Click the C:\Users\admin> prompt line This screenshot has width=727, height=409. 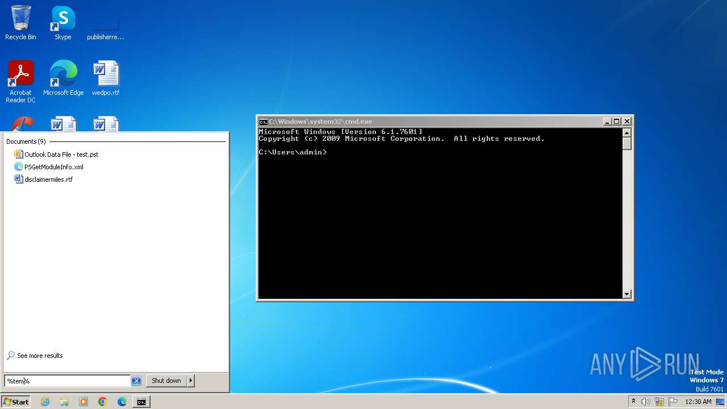(293, 152)
